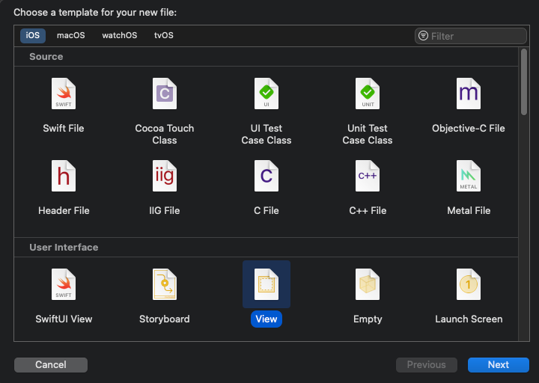
Task: Open the tvOS platform tab
Action: (x=164, y=35)
